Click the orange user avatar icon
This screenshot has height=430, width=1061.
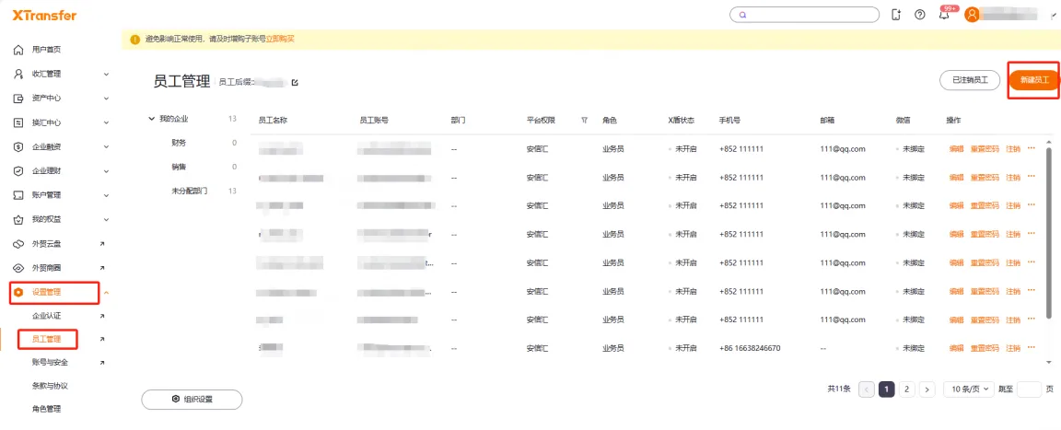pyautogui.click(x=972, y=15)
